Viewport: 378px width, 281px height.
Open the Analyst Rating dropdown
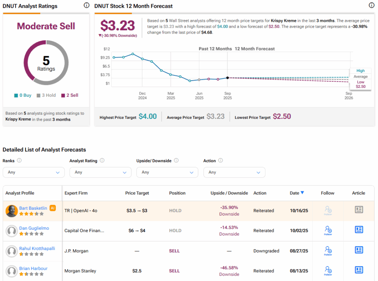coord(100,172)
